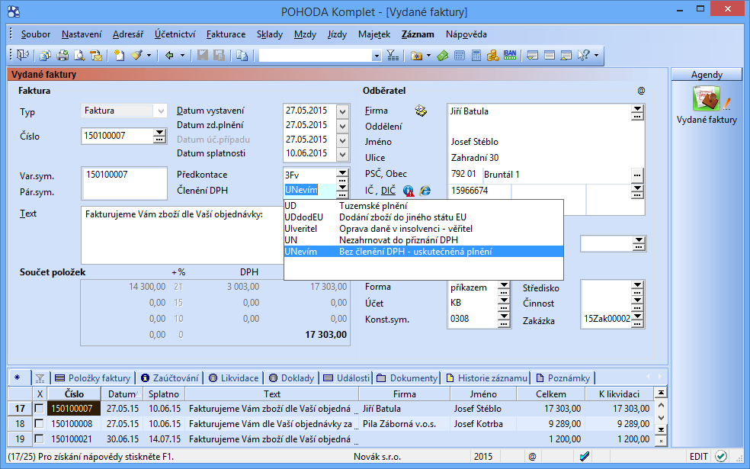Viewport: 750px width, 469px height.
Task: Jump to first record scrollbar button
Action: coord(661,393)
